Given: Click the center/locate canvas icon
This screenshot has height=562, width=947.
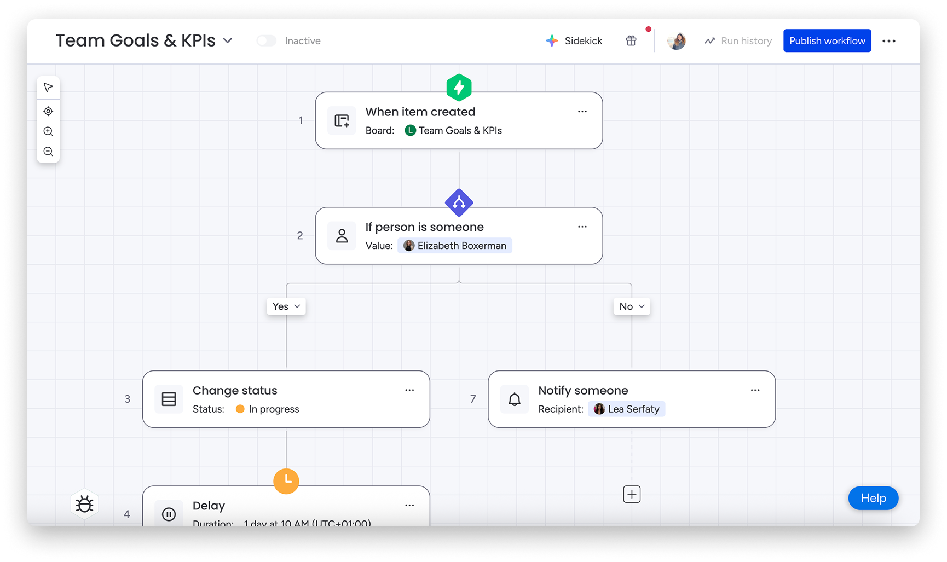Looking at the screenshot, I should coord(48,111).
